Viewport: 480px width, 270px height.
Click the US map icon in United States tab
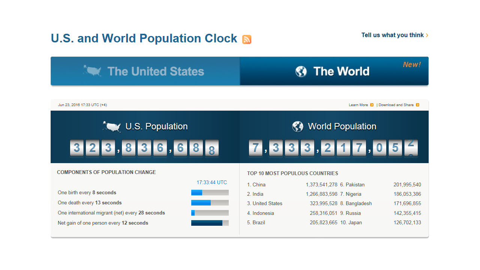point(93,71)
